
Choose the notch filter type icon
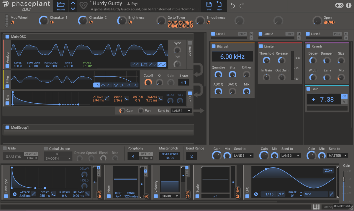coord(116,85)
